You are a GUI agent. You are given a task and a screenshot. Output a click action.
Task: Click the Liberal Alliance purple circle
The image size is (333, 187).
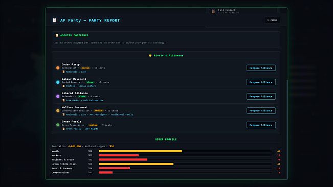pyautogui.click(x=58, y=96)
